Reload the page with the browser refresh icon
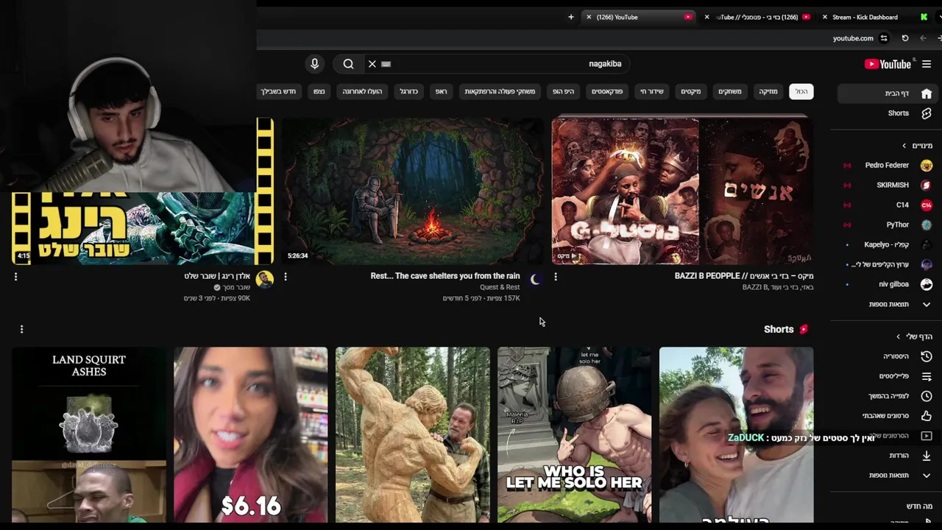This screenshot has height=530, width=942. click(x=905, y=38)
